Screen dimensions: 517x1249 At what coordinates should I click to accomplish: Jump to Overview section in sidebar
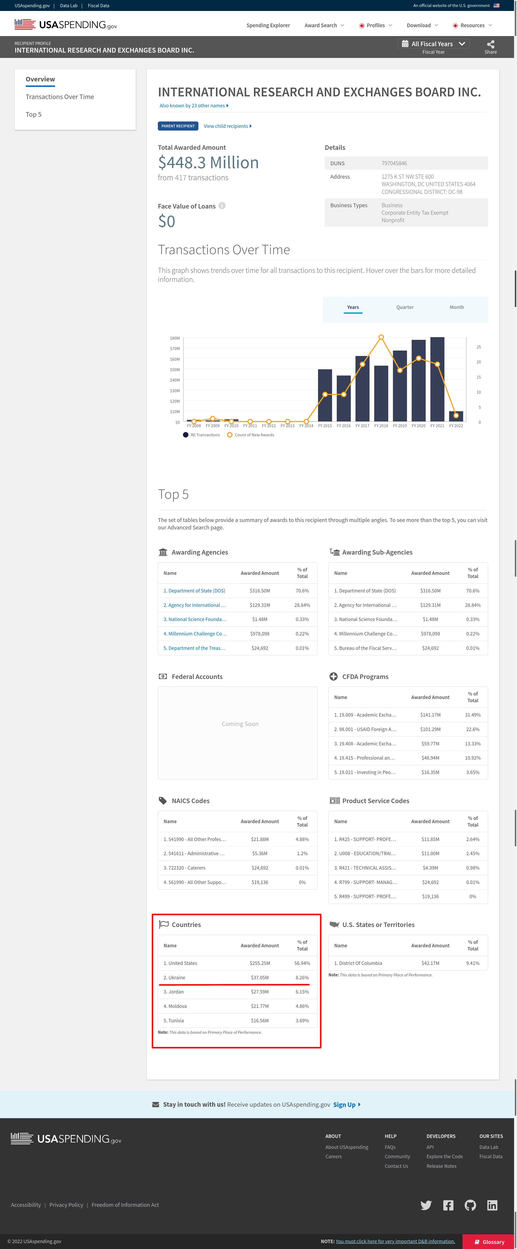[40, 79]
